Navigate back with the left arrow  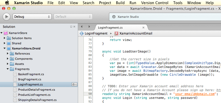click(81, 27)
